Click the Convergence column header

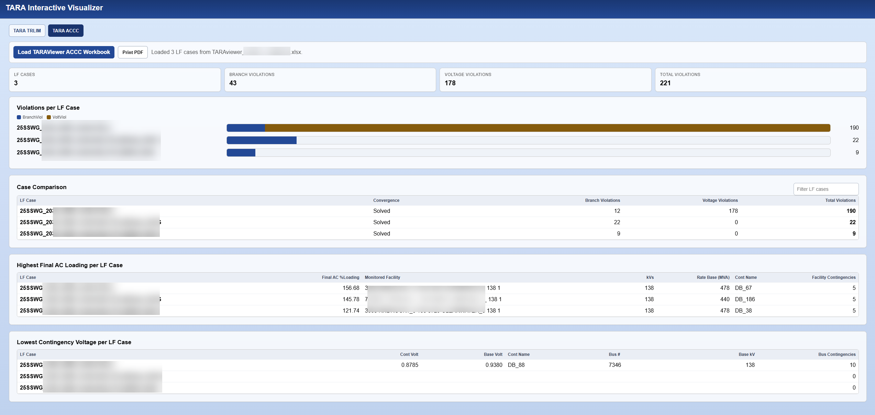click(386, 200)
